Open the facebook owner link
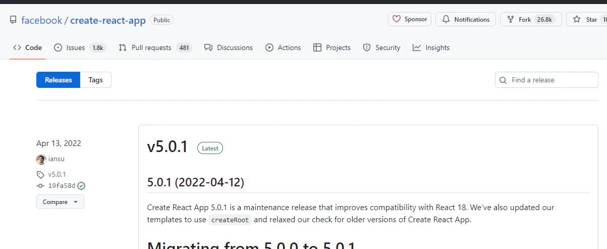 pos(41,20)
